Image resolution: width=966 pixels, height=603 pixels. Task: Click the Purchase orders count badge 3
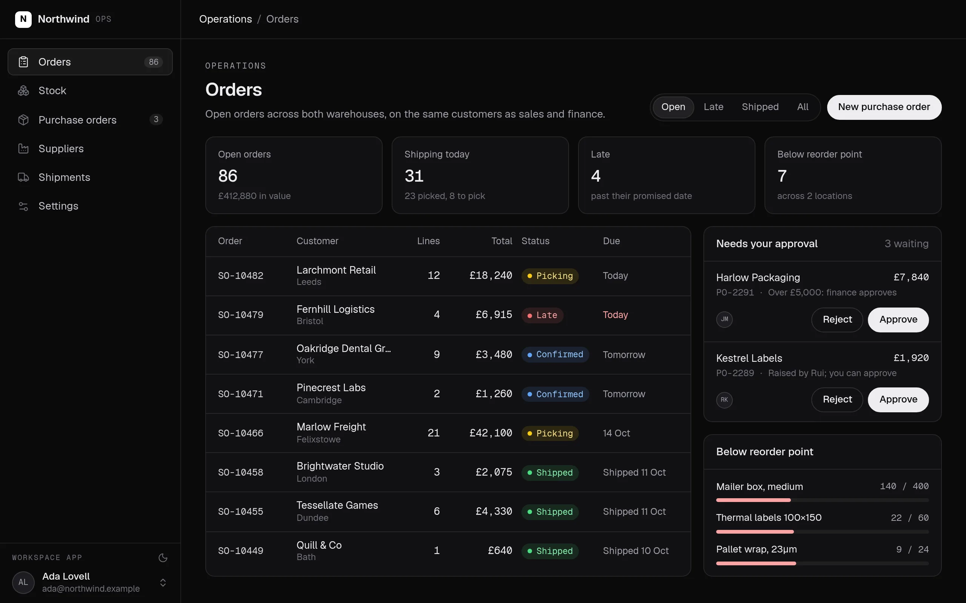click(156, 119)
